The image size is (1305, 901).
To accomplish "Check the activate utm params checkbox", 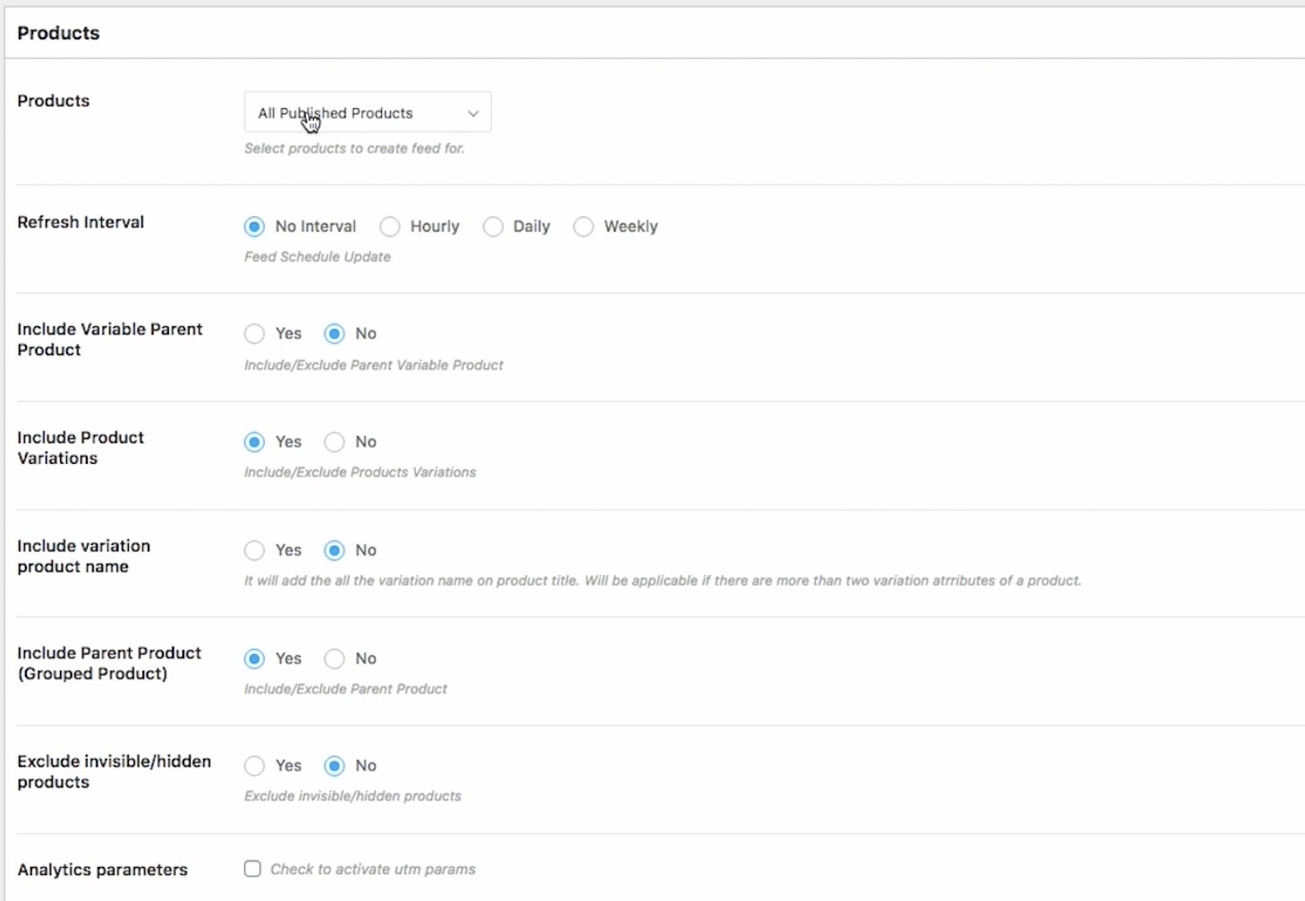I will click(253, 869).
